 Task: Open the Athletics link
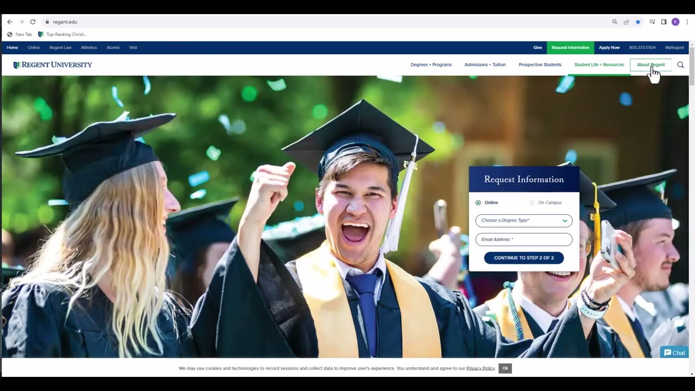click(x=89, y=47)
